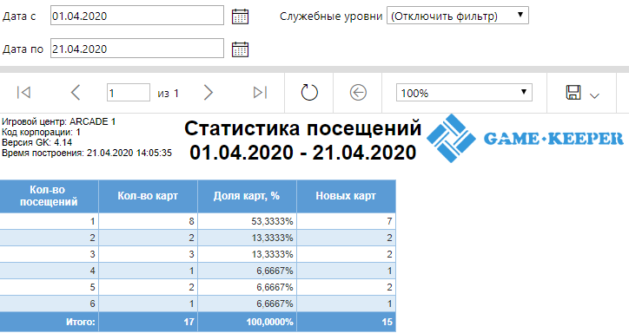Click the Новых карт column header
629x333 pixels.
tap(346, 196)
